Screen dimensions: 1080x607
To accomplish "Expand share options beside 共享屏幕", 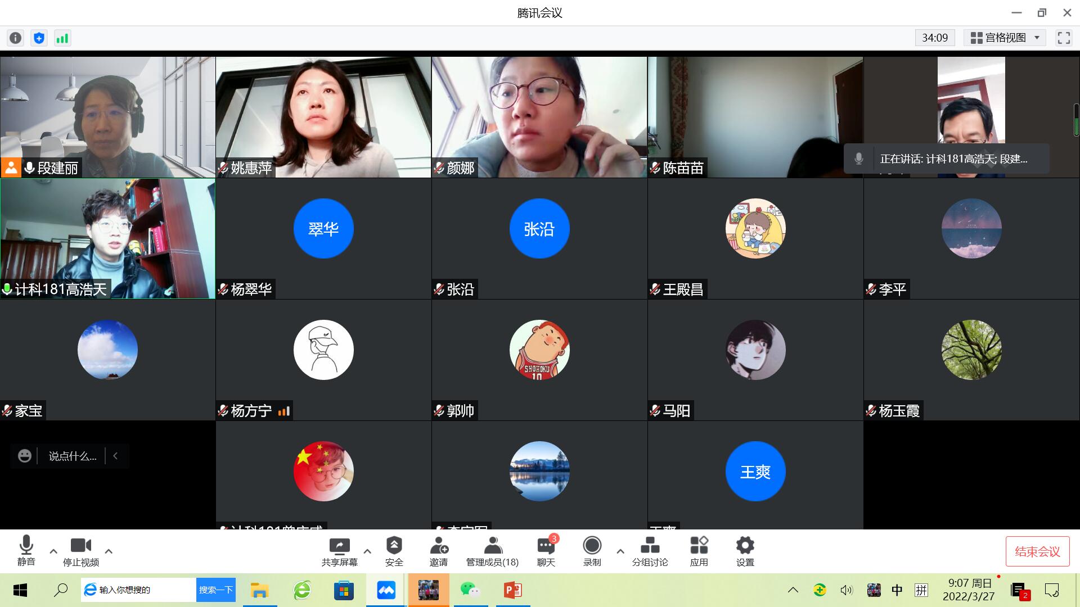I will pos(367,551).
